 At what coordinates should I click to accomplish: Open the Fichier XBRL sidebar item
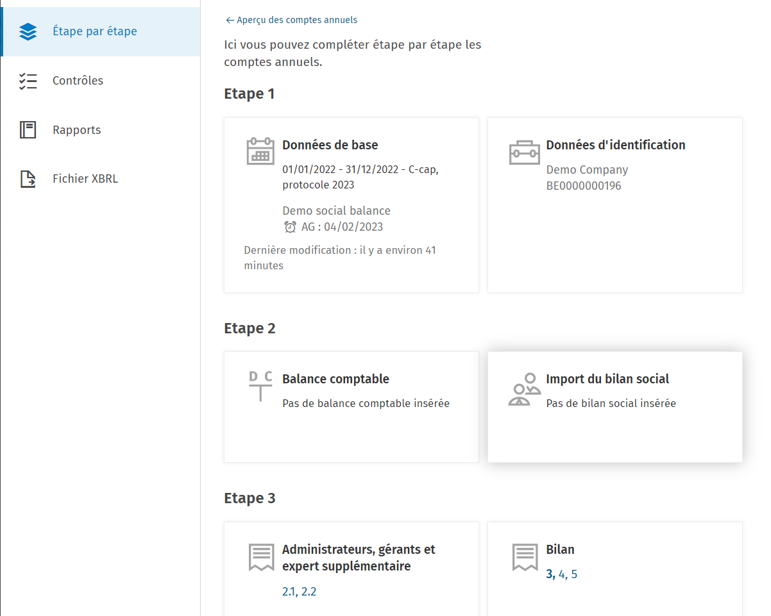100,179
